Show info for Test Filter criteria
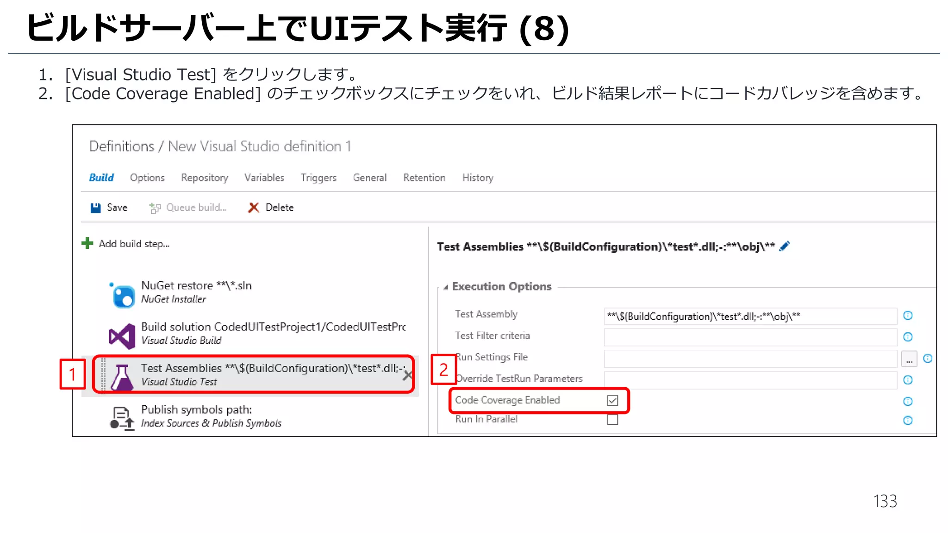The image size is (948, 533). [908, 337]
